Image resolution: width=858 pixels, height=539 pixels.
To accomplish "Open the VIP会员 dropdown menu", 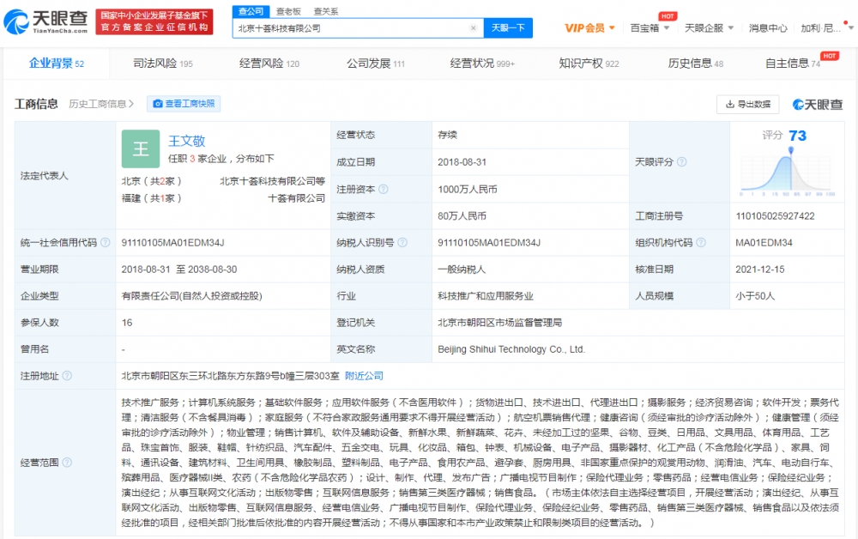I will pos(589,28).
